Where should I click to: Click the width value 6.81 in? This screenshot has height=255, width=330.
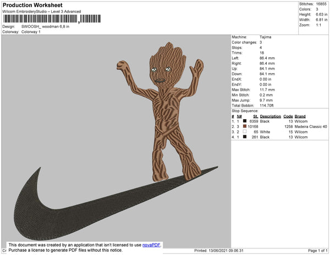[x=322, y=20]
